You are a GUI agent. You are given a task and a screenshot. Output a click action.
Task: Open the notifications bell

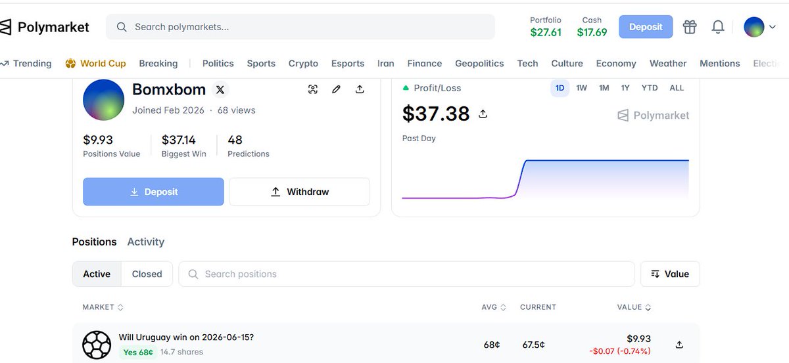tap(718, 27)
